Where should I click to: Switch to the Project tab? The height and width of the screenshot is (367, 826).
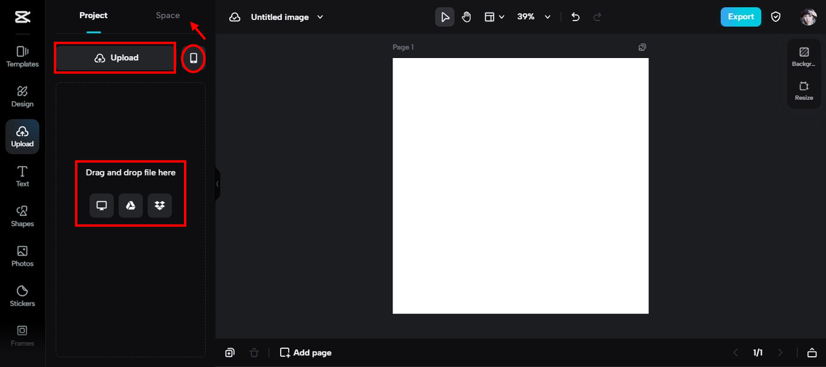click(x=94, y=15)
